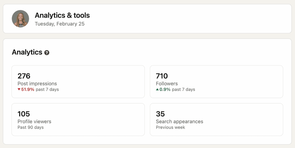This screenshot has height=148, width=295.
Task: Select the "Profile viewers" label
Action: coord(34,121)
